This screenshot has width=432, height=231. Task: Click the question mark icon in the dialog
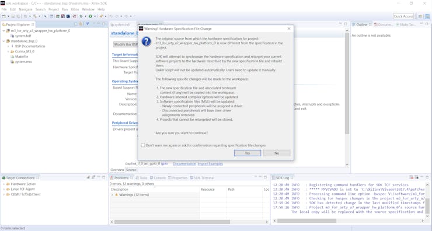coord(147,41)
